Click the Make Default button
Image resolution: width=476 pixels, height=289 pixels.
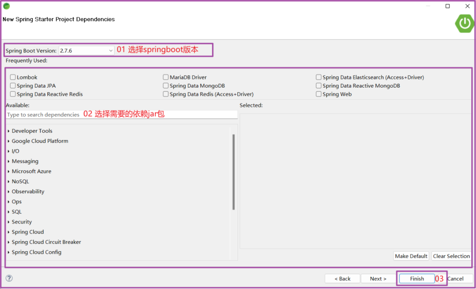411,256
